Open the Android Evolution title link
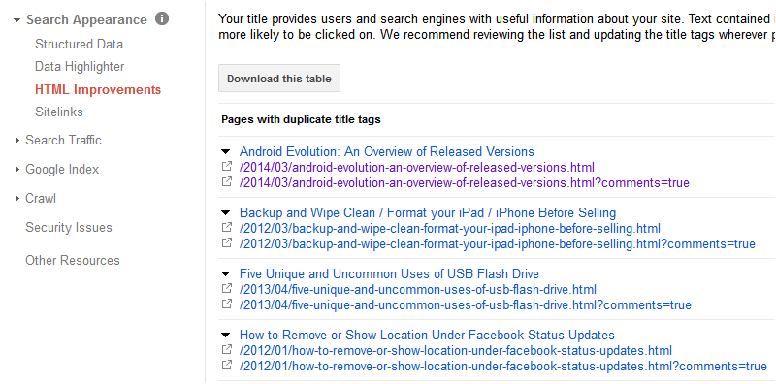This screenshot has height=384, width=776. click(387, 151)
